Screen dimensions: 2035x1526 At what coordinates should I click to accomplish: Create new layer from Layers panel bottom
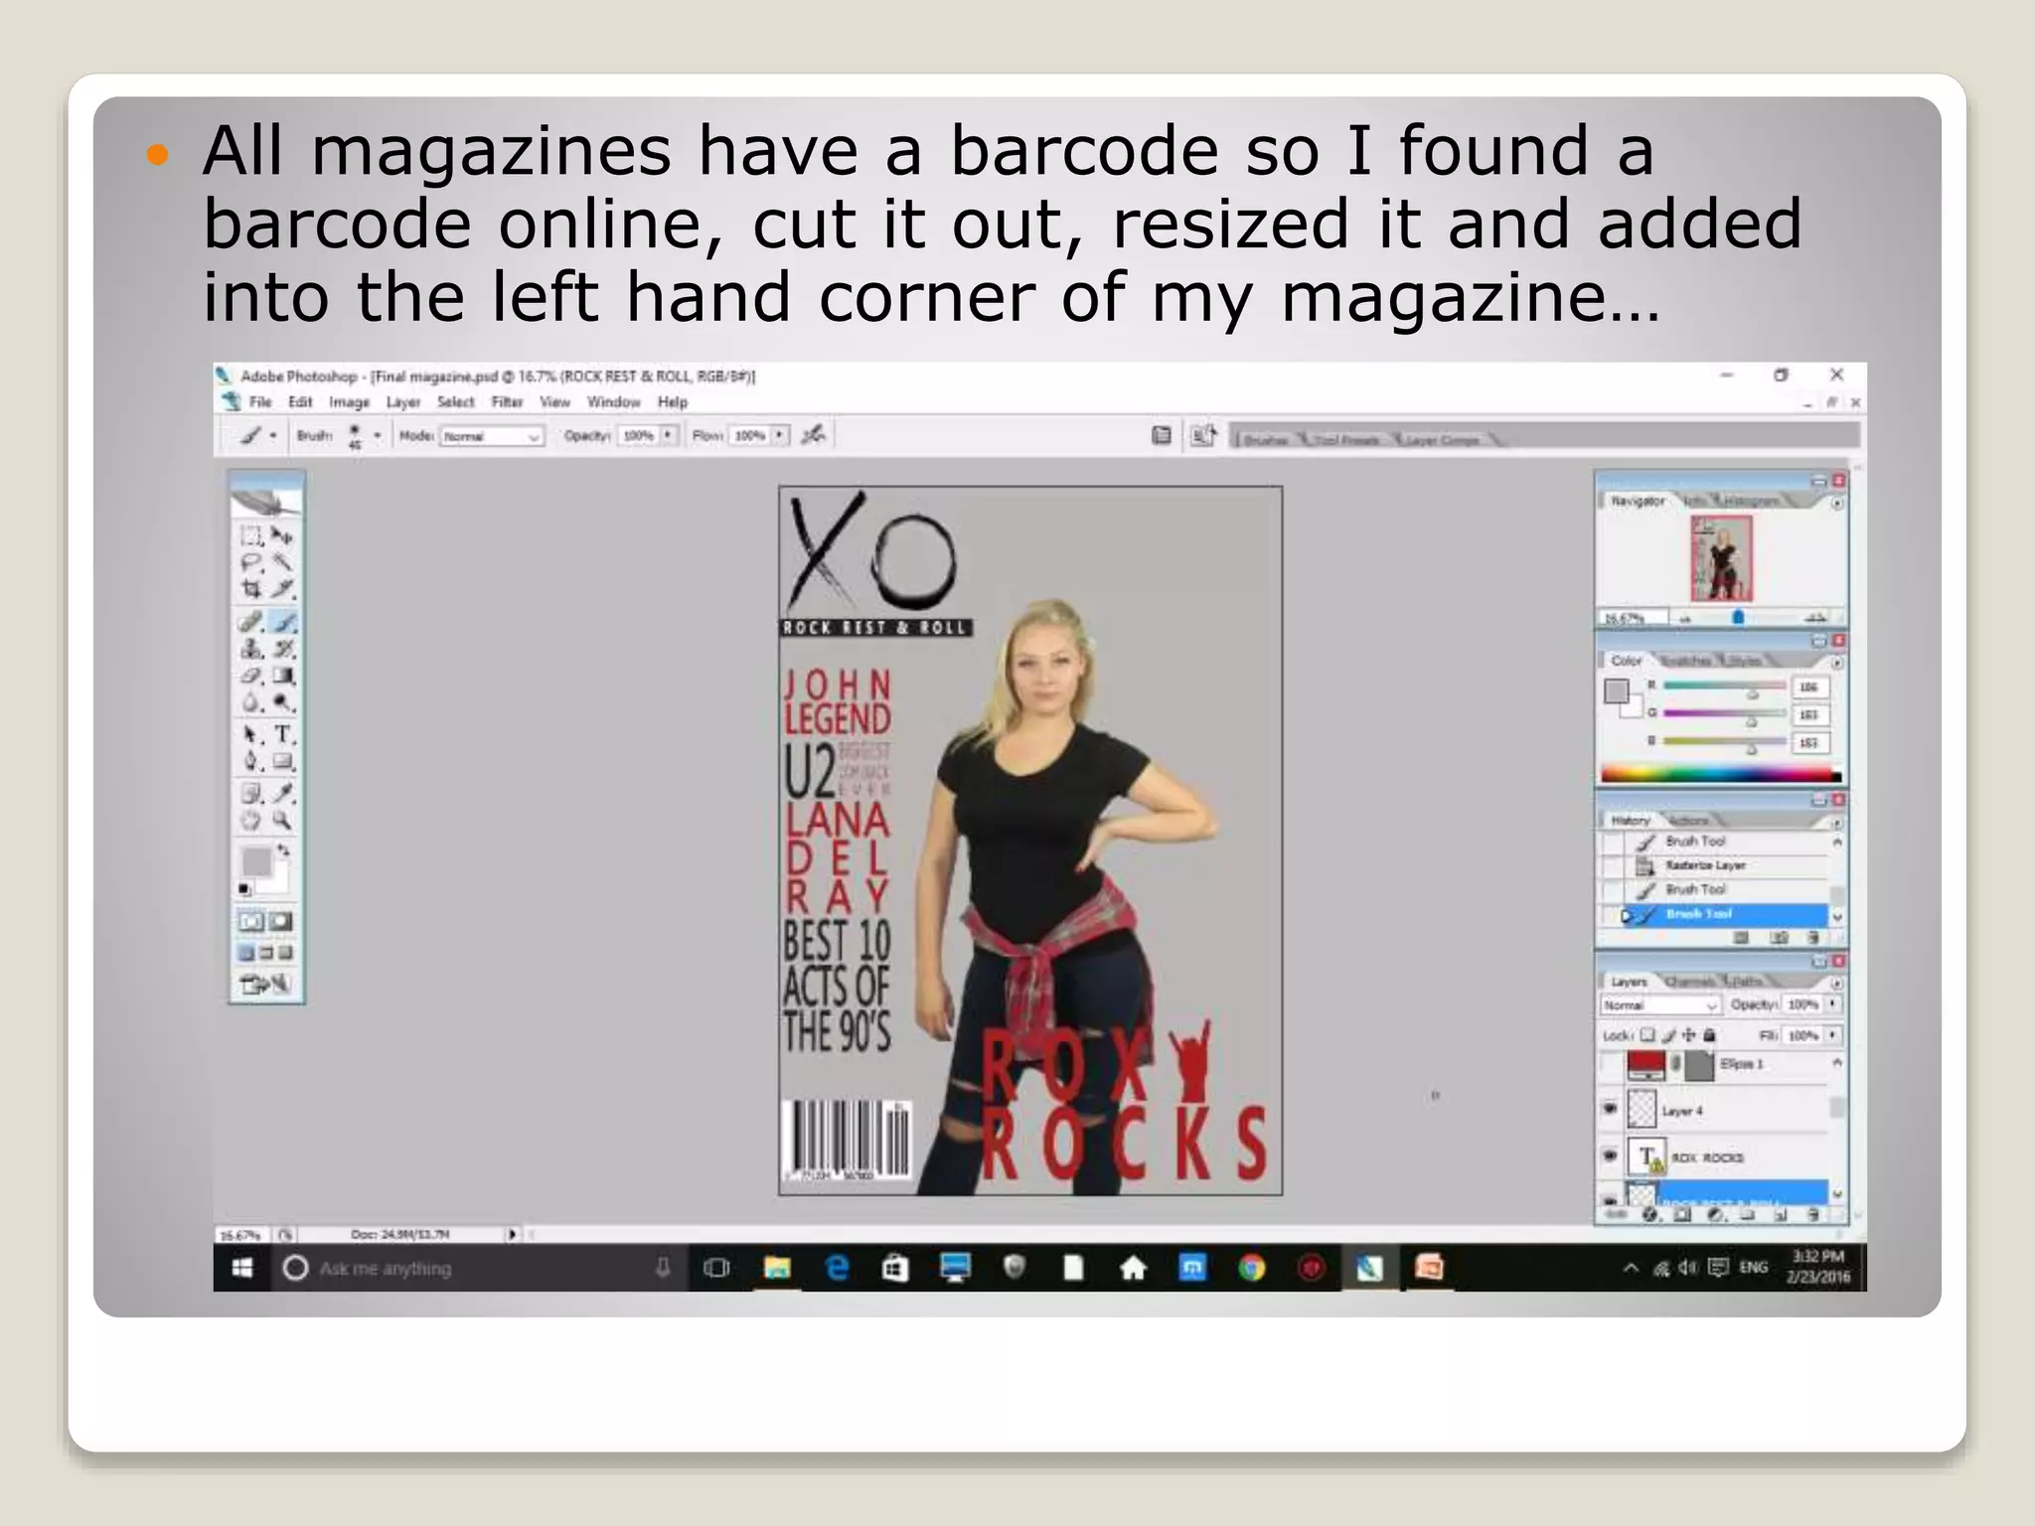click(1781, 1214)
